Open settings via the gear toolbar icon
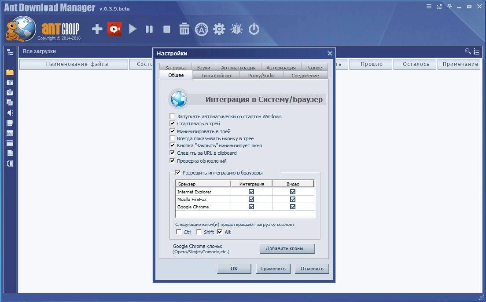This screenshot has width=486, height=302. (219, 29)
